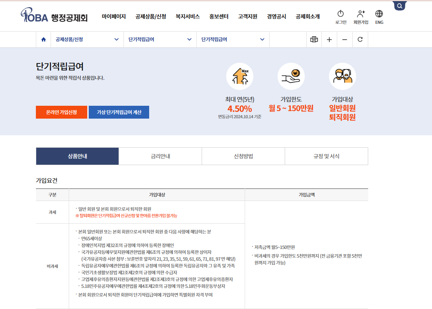Click the 가입대상 column header

(x=157, y=195)
